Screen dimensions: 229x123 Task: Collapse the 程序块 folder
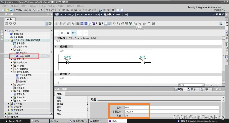pyautogui.click(x=11, y=50)
